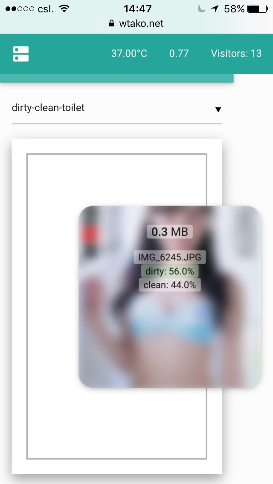The width and height of the screenshot is (273, 484).
Task: Click the 0.77 load value in header
Action: (179, 53)
